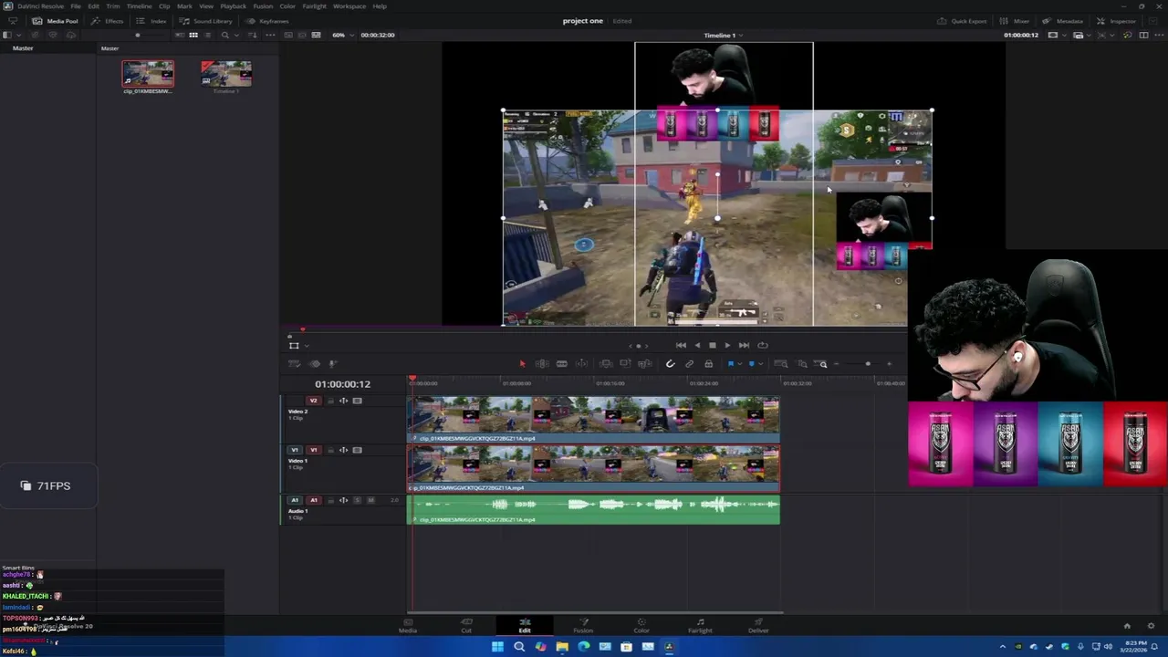The image size is (1168, 657).
Task: Select the Timeline 1 thumbnail in media pool
Action: [226, 74]
